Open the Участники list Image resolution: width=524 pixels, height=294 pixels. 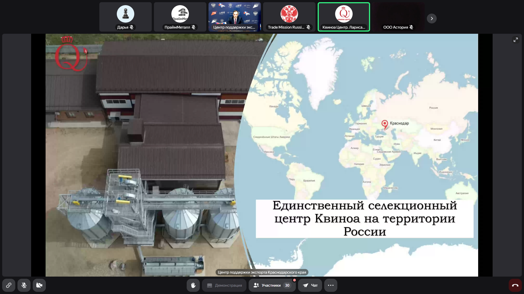click(x=272, y=285)
